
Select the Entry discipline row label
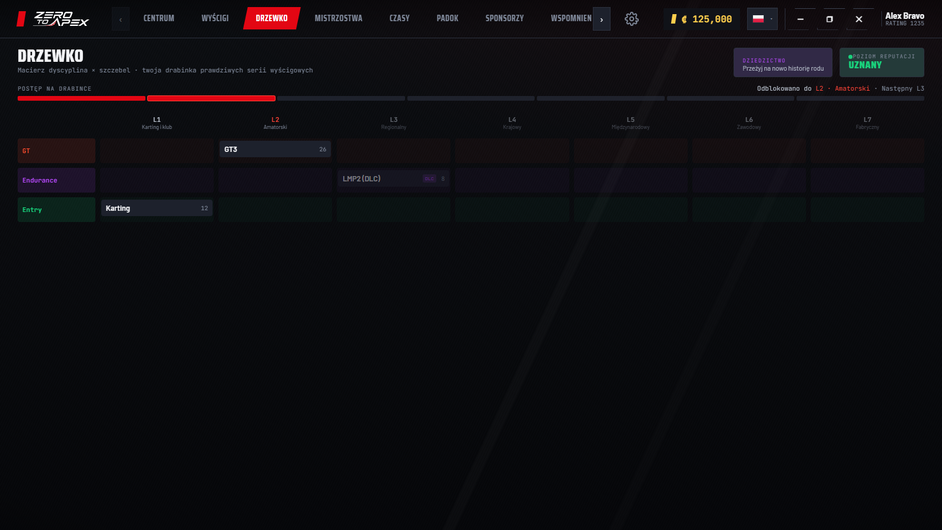point(57,210)
